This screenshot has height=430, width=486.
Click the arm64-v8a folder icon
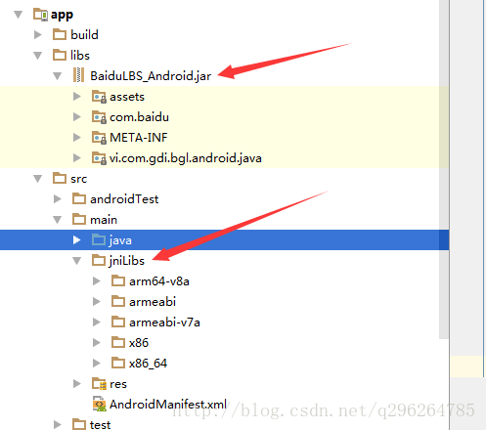[x=118, y=280]
